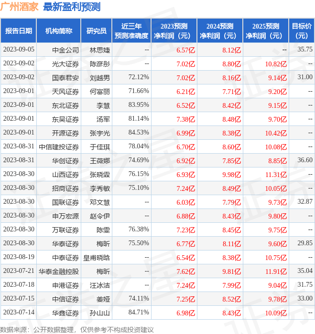
Task: Select the 报告日期 column header
Action: [19, 31]
